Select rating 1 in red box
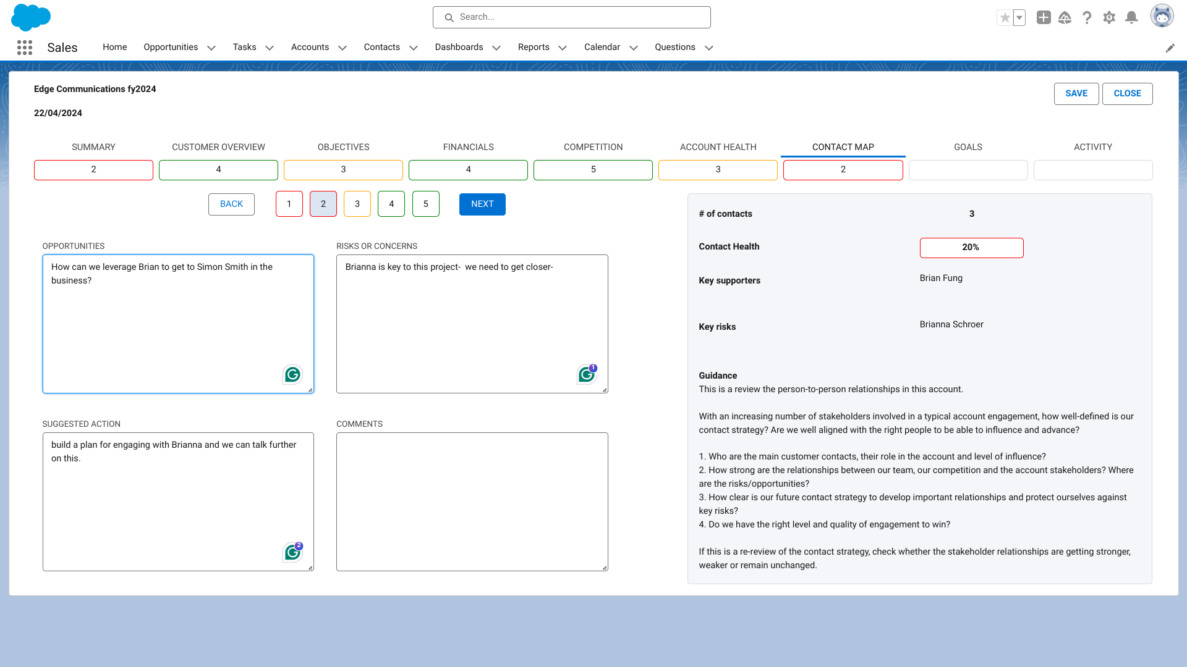 point(289,204)
